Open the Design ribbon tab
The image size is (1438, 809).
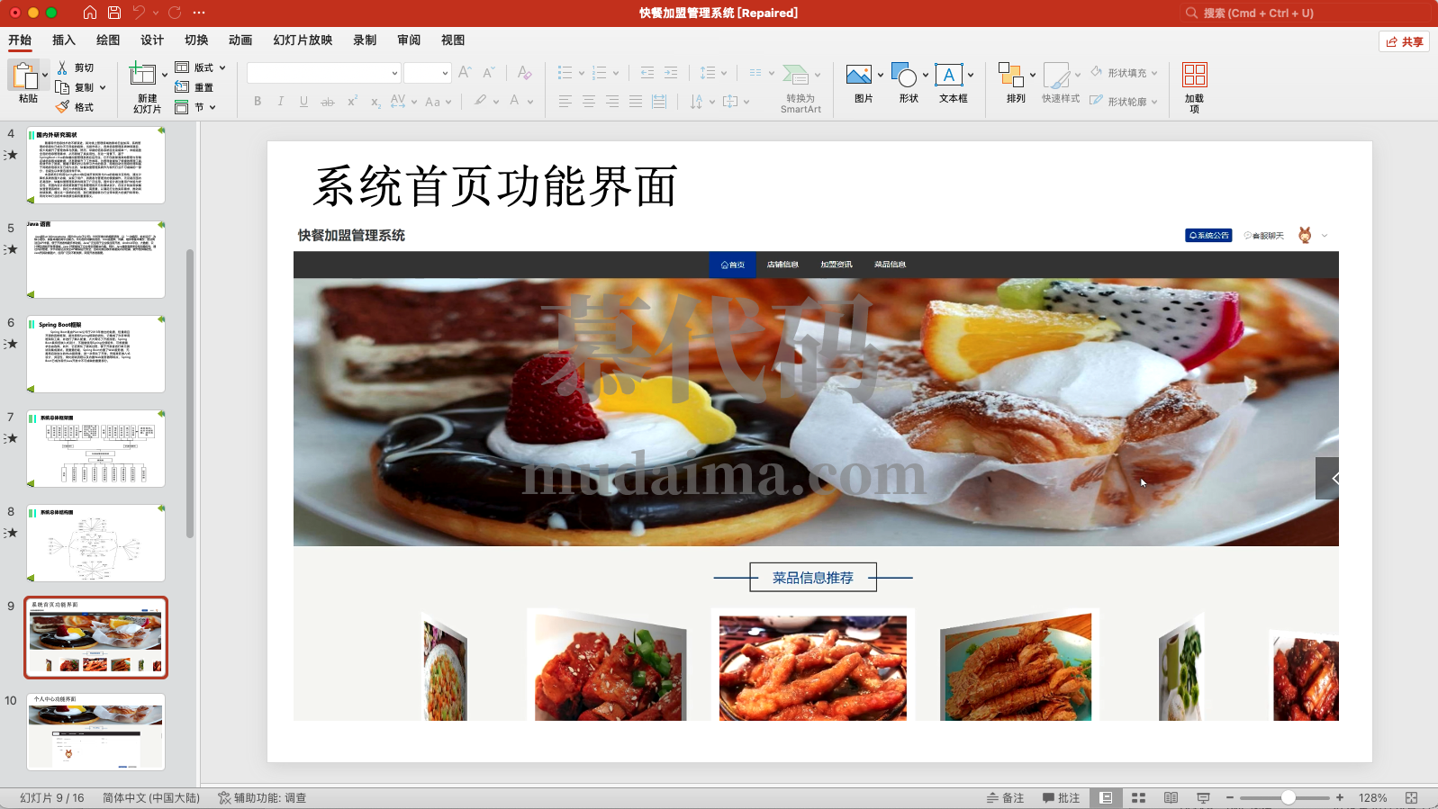pyautogui.click(x=152, y=40)
